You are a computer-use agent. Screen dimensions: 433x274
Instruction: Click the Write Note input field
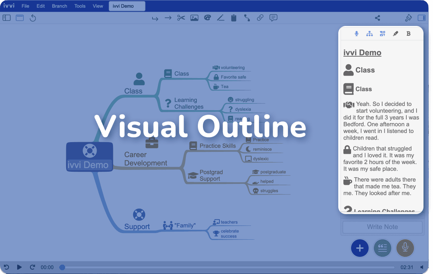point(382,227)
